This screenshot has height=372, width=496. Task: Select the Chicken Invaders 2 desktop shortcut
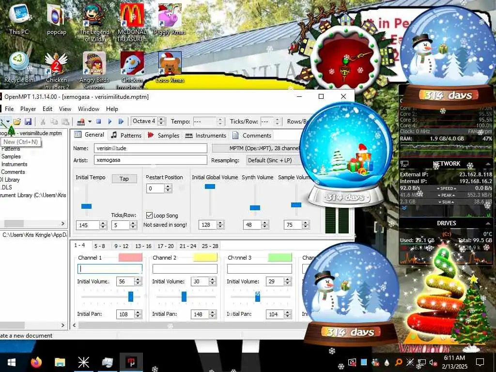point(56,71)
